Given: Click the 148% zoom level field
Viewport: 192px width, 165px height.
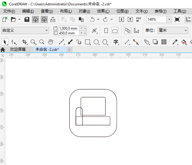Looking at the screenshot, I should tap(156, 19).
